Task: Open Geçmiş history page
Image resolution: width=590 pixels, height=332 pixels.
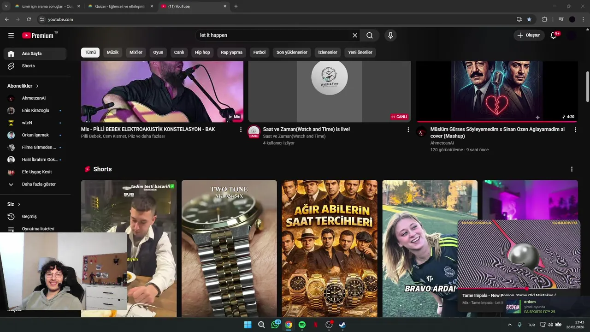Action: 35,217
